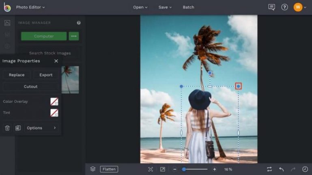Delete layer with the trash icon

tap(7, 128)
